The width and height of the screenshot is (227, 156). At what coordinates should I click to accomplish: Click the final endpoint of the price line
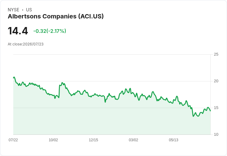210,111
